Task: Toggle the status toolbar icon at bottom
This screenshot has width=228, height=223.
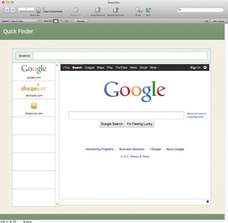Action: coord(15,221)
